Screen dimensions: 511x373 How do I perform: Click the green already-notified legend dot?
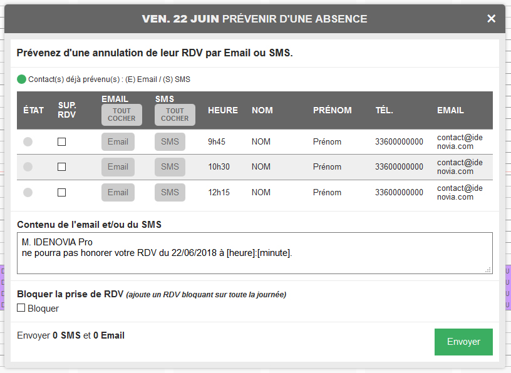pyautogui.click(x=21, y=79)
